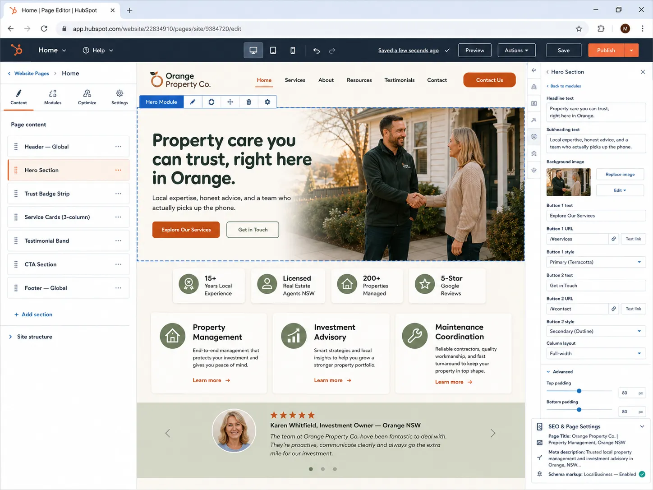653x490 pixels.
Task: Click the Button 2 text field
Action: pos(596,286)
